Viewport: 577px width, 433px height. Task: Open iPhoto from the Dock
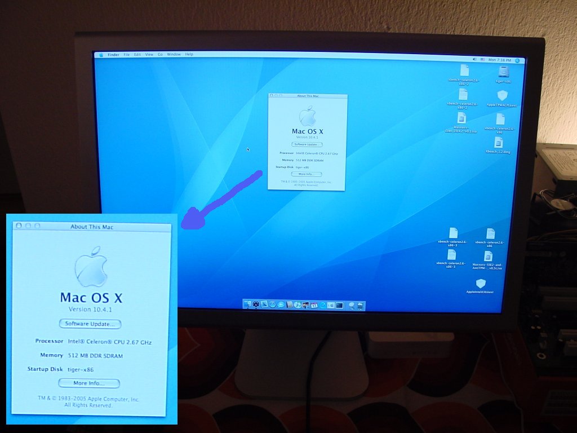(x=306, y=305)
